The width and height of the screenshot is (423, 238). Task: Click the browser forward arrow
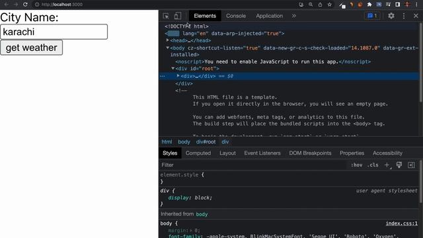(x=16, y=5)
